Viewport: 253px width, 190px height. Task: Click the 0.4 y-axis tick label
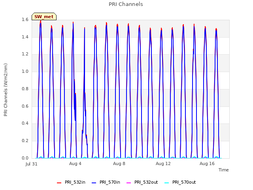25,123
